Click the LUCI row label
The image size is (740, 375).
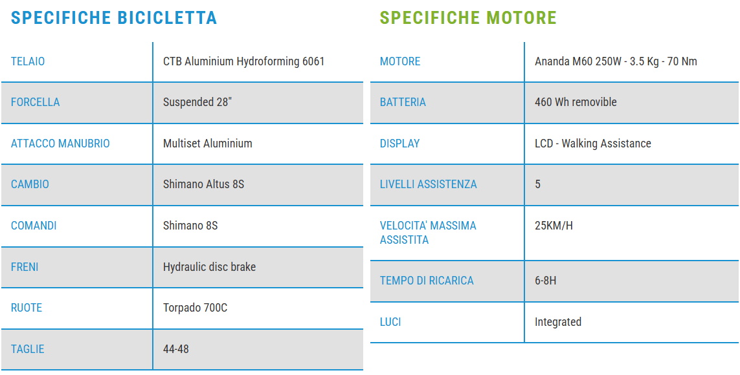coord(390,322)
